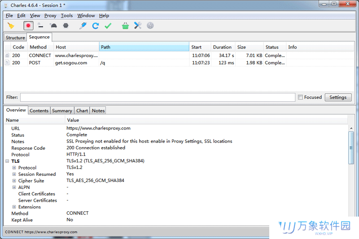Click the SSL Proxying toolbar icon

40,26
